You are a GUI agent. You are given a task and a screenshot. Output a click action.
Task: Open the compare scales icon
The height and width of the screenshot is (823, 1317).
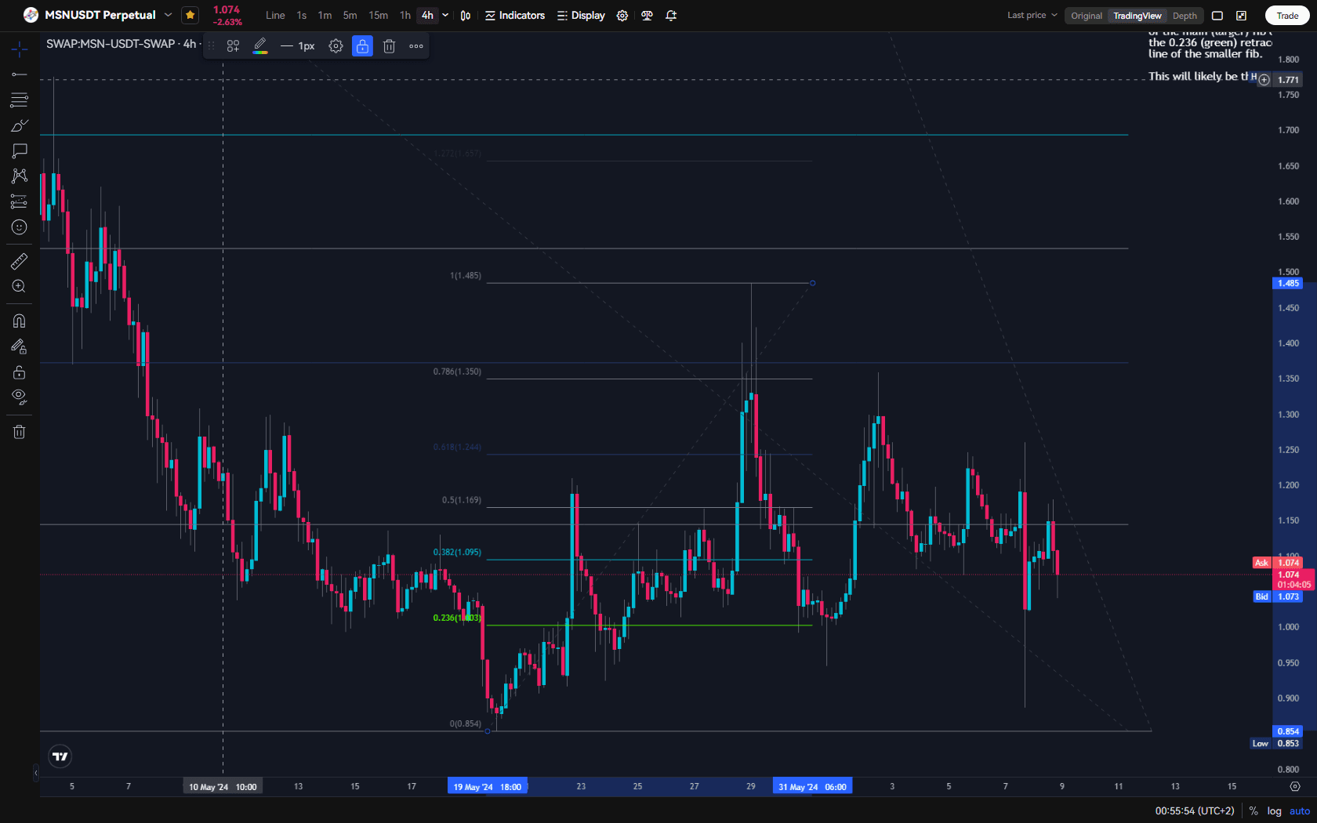pyautogui.click(x=647, y=16)
